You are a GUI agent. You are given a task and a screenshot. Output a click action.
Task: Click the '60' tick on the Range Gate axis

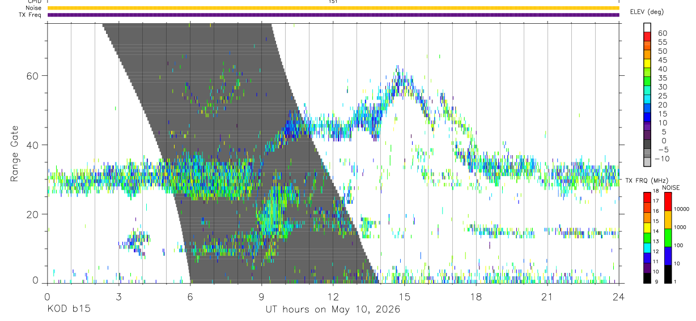point(32,75)
